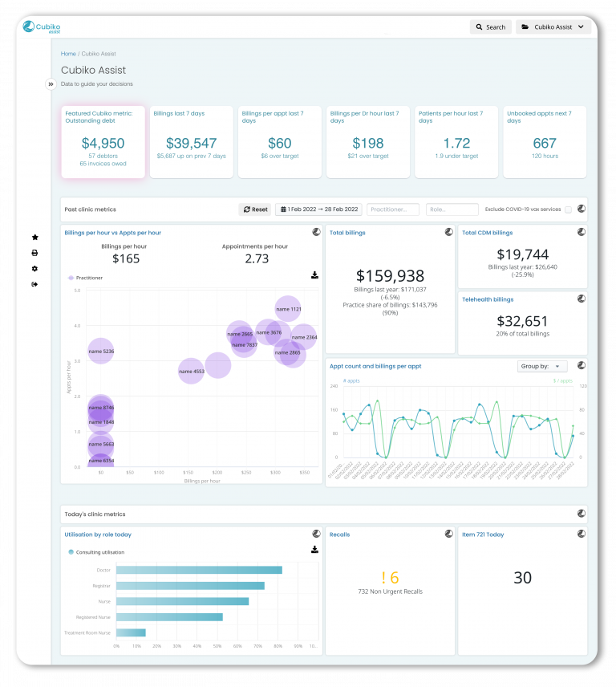Click the urgent recalls warning value 6
This screenshot has width=616, height=687.
[390, 578]
